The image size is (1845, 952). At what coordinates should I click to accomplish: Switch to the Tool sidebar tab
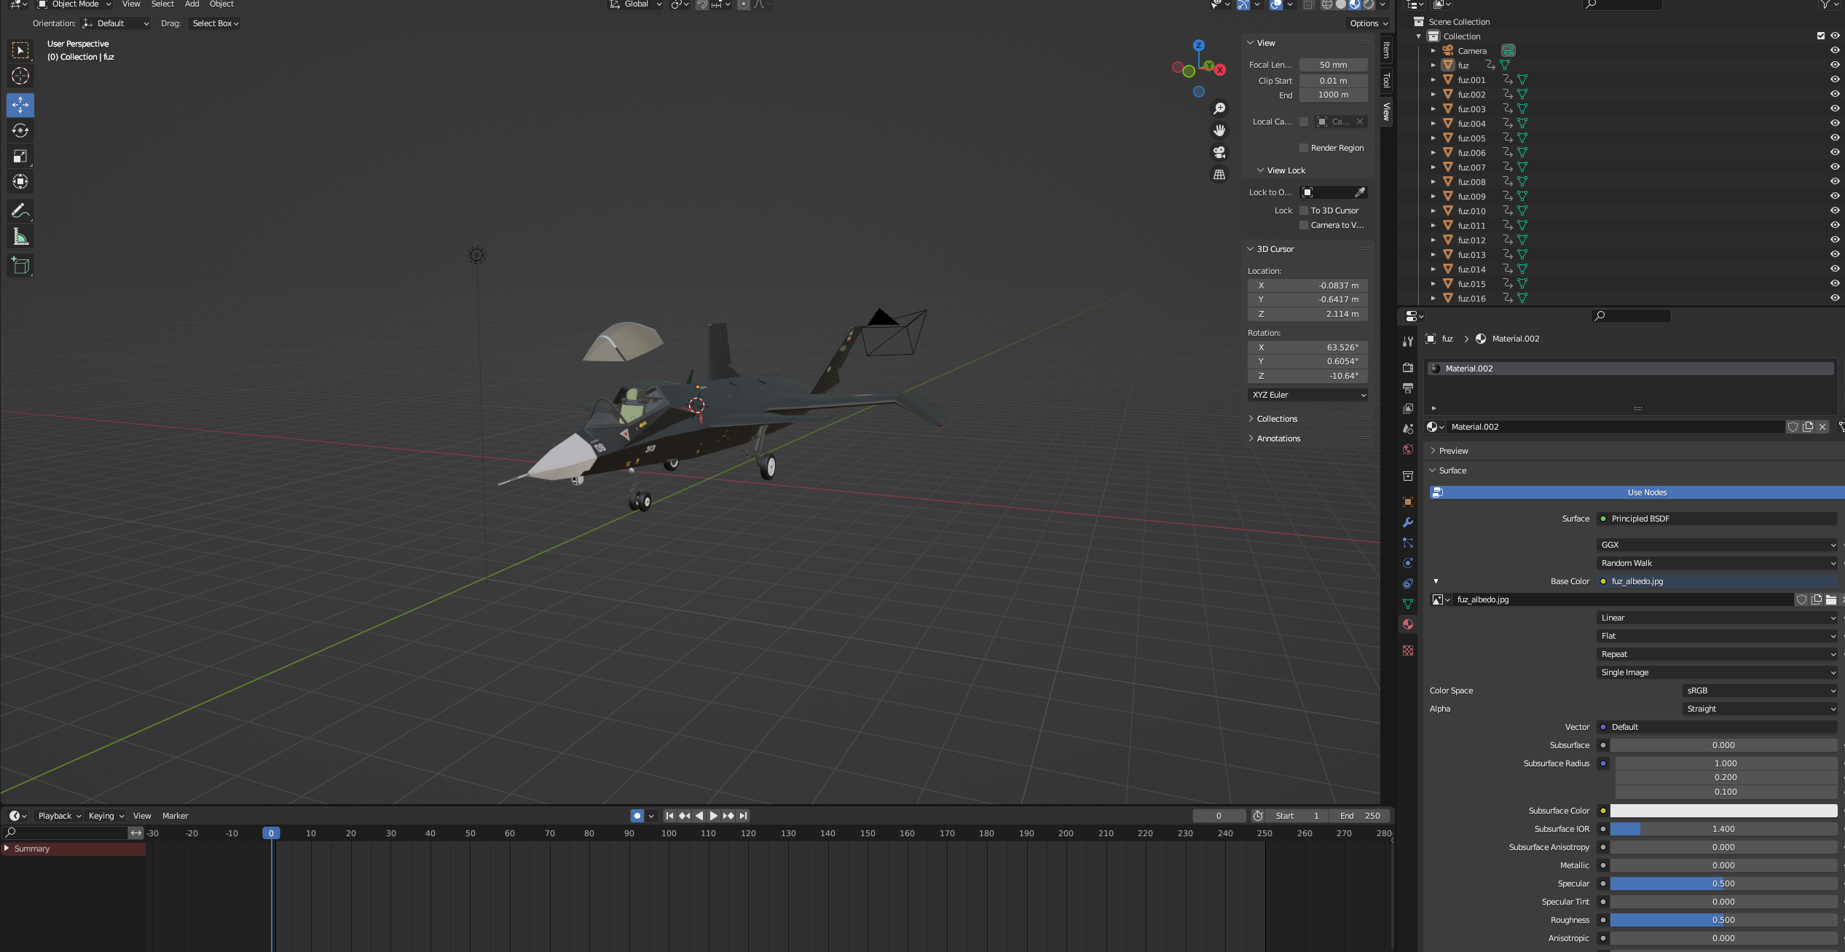click(1386, 80)
